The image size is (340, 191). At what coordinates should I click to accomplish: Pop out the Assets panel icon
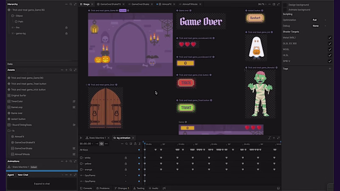pos(75,70)
